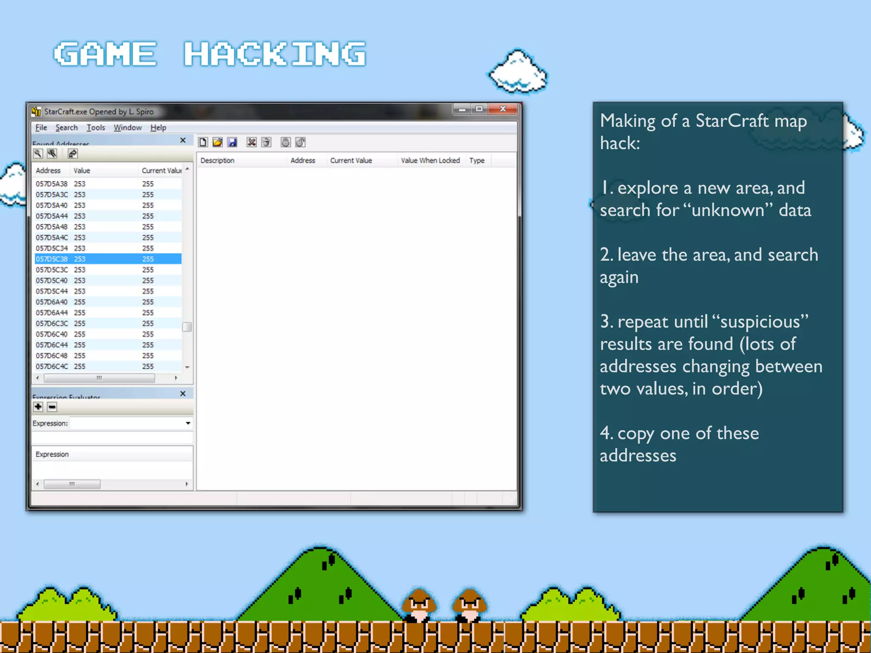Click the arrow icon in Found Addresses toolbar
The width and height of the screenshot is (871, 653).
pyautogui.click(x=73, y=154)
